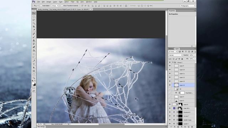Open the layer filter Kind dropdown
This screenshot has width=228, height=128.
[x=173, y=52]
